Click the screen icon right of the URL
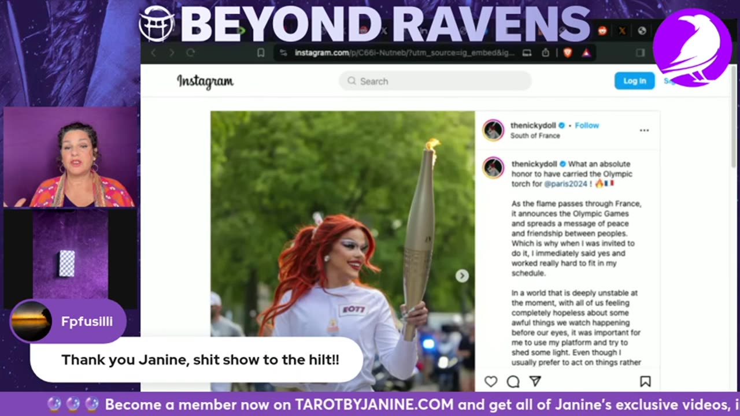740x416 pixels. point(527,53)
